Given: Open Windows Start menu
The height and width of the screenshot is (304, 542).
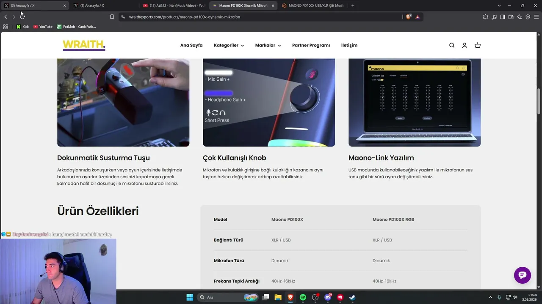Looking at the screenshot, I should [190, 297].
